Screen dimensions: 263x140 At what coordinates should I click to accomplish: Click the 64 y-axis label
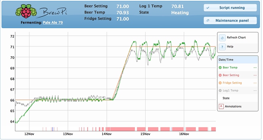point(13,122)
